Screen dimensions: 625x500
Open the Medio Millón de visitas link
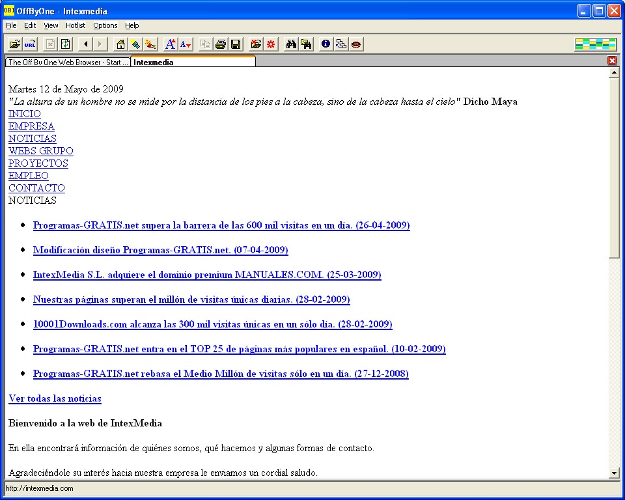point(221,374)
